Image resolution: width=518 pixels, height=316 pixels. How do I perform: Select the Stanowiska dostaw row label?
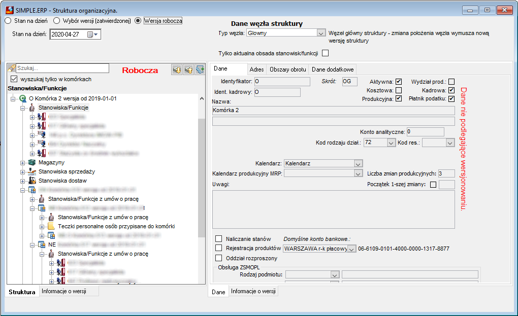coord(62,181)
